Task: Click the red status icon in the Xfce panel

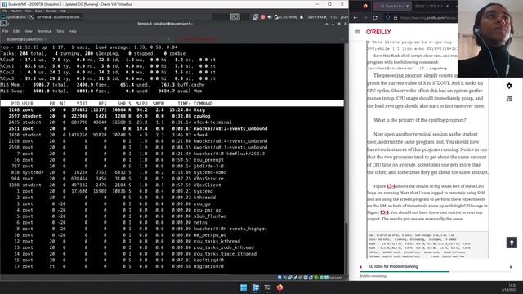Action: click(262, 16)
